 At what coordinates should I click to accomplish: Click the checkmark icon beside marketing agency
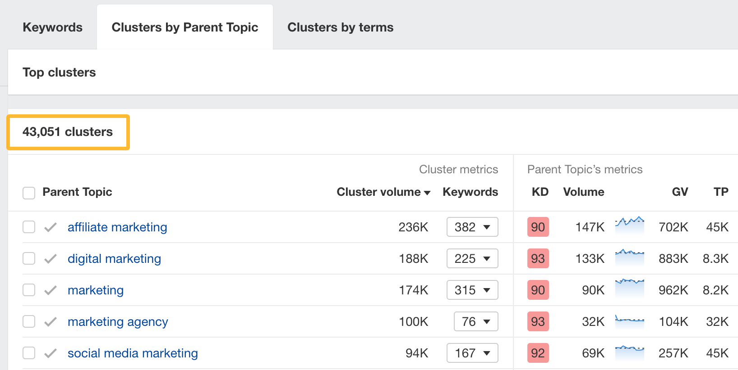click(x=51, y=322)
